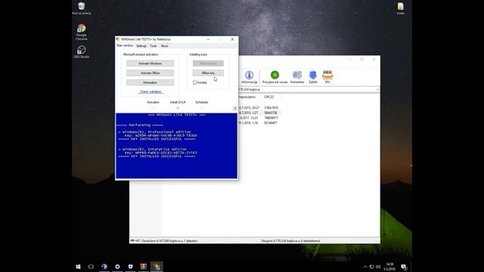Viewport: 484px width, 272px height.
Task: Click the Activate Office button
Action: (150, 73)
